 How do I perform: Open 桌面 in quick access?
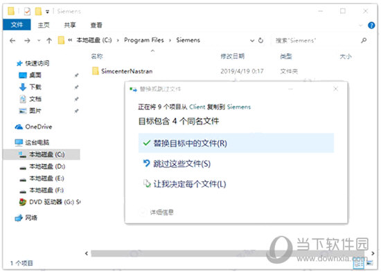pyautogui.click(x=35, y=75)
